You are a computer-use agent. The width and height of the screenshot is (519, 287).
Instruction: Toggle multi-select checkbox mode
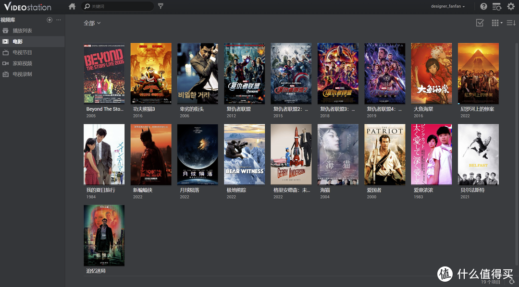coord(480,23)
